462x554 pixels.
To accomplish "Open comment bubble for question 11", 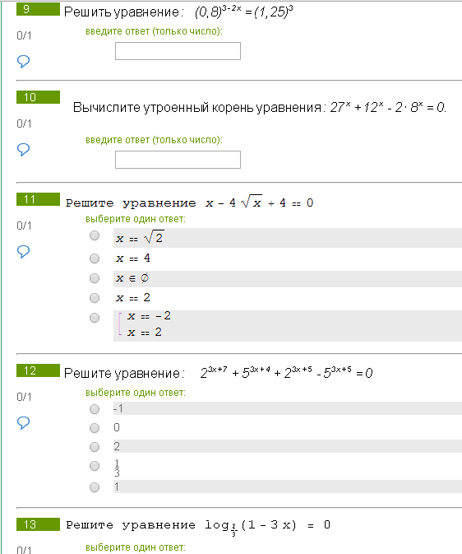I will [x=23, y=251].
